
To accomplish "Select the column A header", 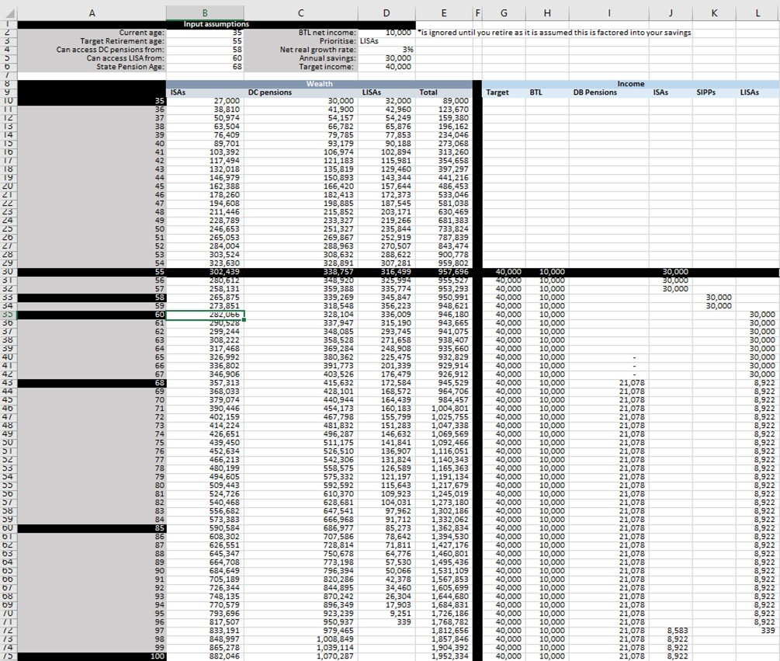I will coord(92,11).
